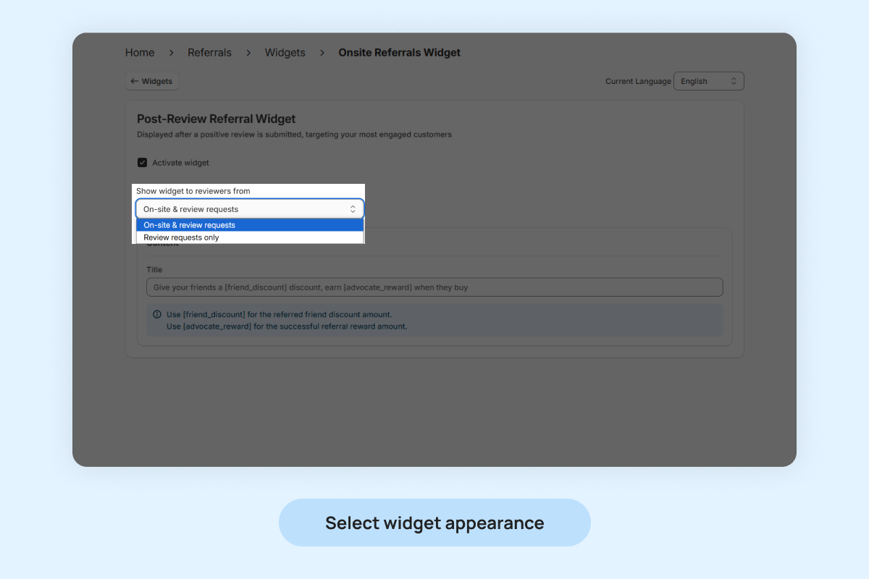Open the Current Language dropdown
869x579 pixels.
tap(708, 82)
